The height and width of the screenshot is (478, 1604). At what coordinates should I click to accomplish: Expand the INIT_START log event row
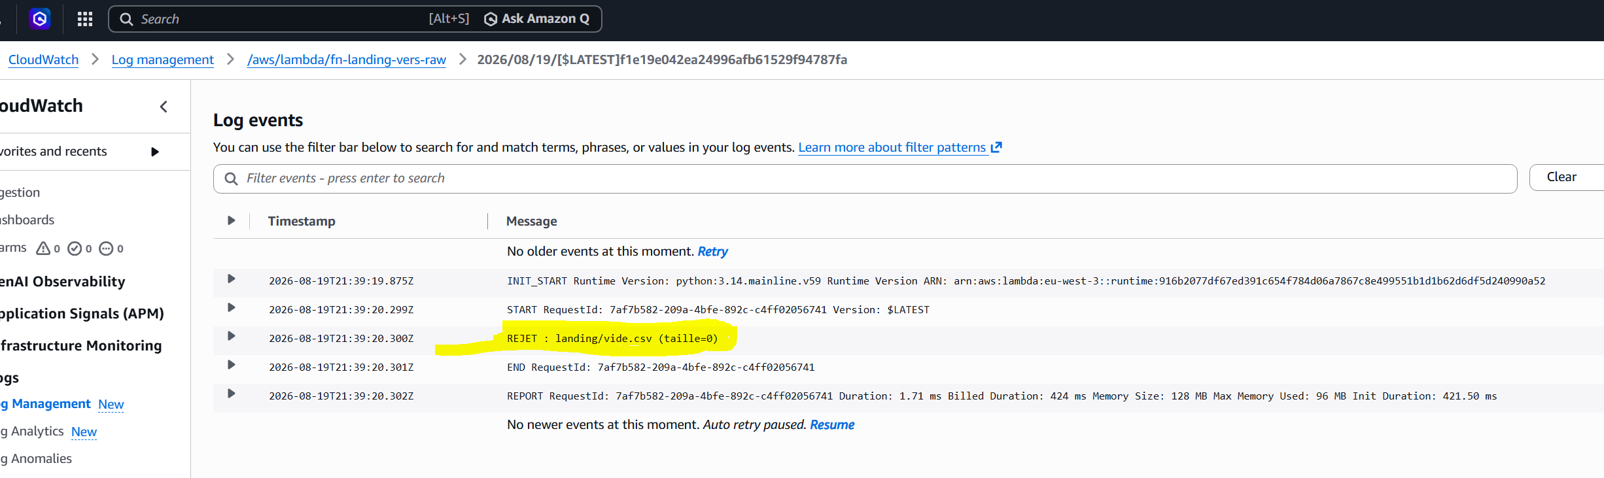tap(231, 279)
